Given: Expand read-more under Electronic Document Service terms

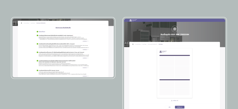Looking at the screenshot, I should pos(85,68).
